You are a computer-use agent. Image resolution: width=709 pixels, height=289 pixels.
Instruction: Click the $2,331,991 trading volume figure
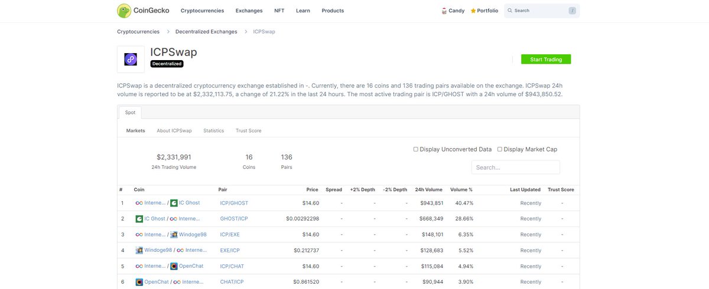pyautogui.click(x=174, y=157)
